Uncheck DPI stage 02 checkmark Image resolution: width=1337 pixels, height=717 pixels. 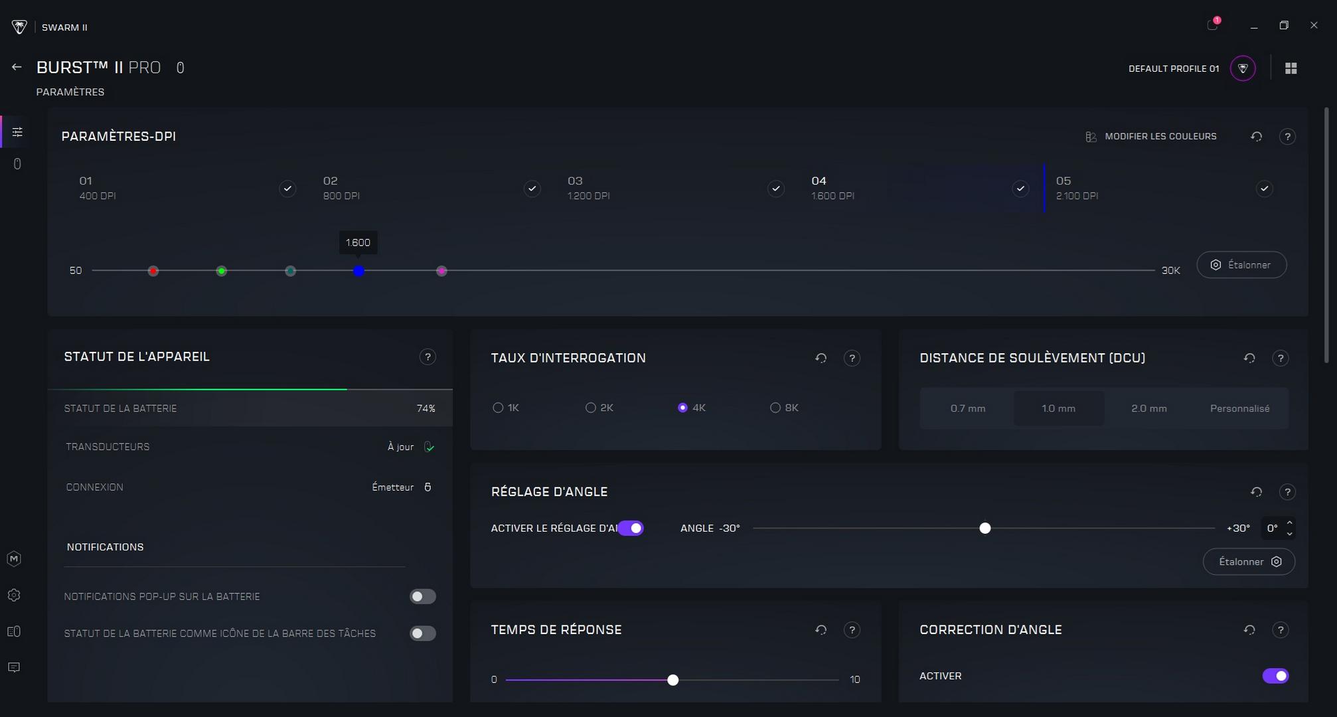coord(532,189)
